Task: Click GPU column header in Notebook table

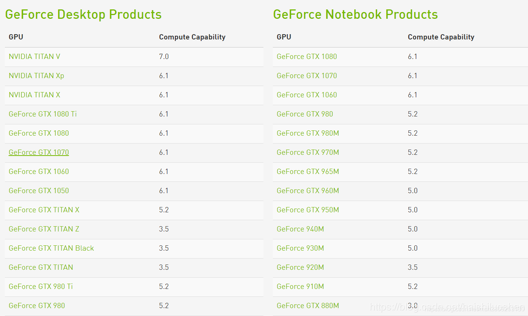Action: [284, 37]
